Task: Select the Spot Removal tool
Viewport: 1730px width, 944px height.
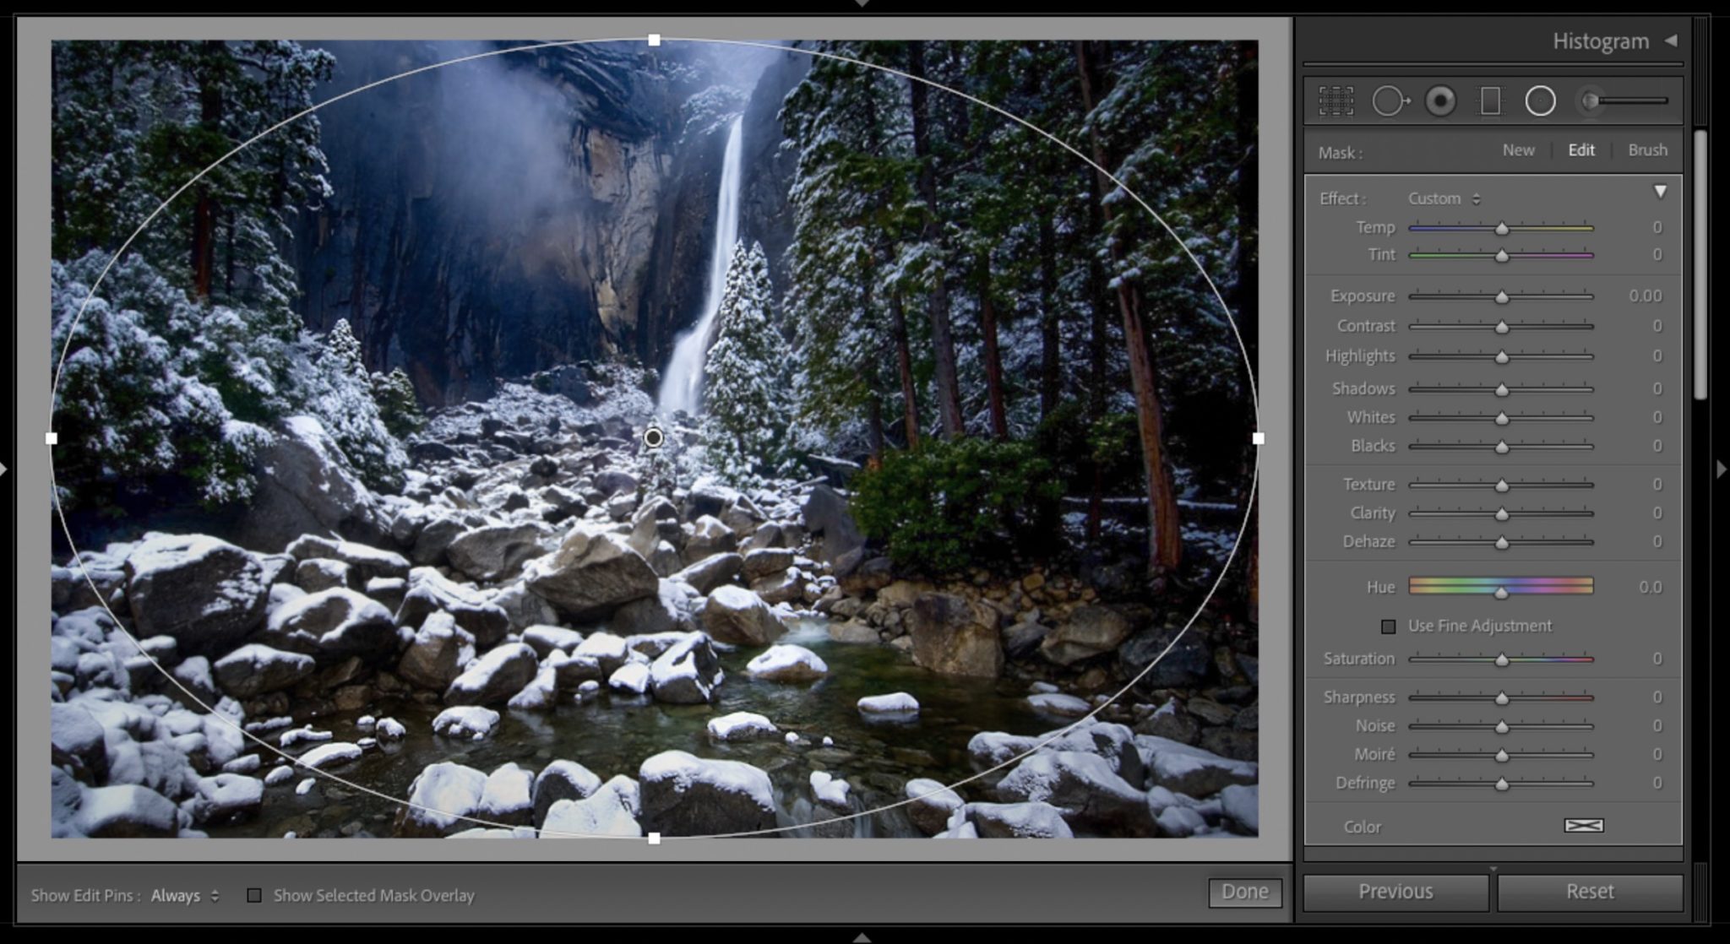Action: (x=1390, y=100)
